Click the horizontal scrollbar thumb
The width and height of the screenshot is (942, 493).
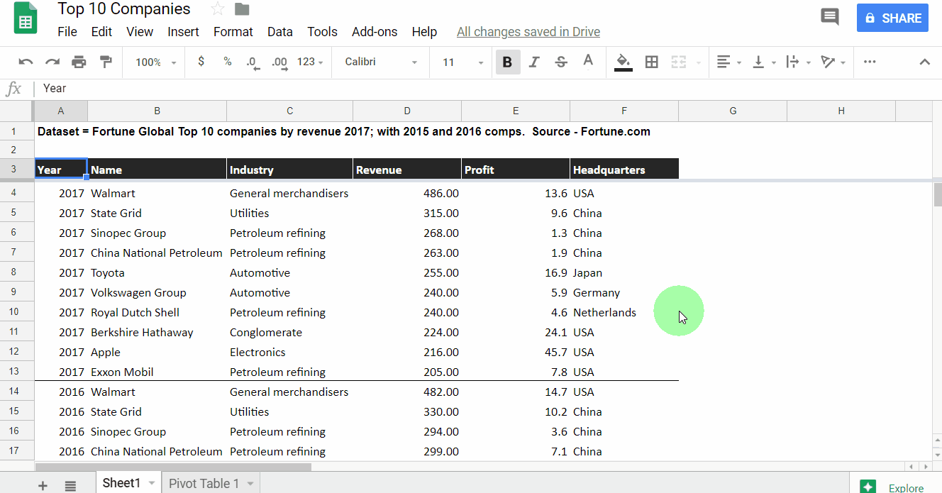click(x=173, y=467)
